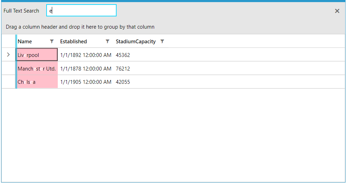This screenshot has width=347, height=184.
Task: Select the Manchester Utd. name cell
Action: click(x=37, y=68)
